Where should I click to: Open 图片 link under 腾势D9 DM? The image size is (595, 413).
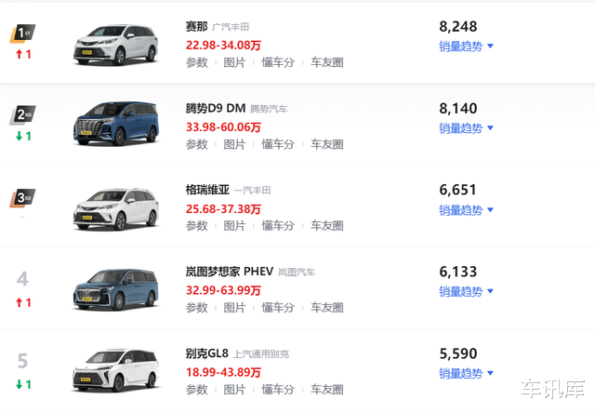coord(234,144)
